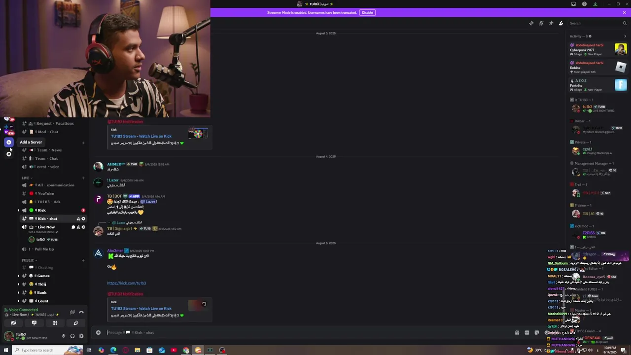Open the GIF picker icon
Screen dimensions: 631x355
click(x=526, y=332)
